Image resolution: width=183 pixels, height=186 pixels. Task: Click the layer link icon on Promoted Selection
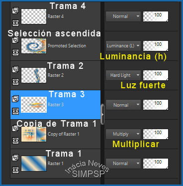(x=15, y=40)
